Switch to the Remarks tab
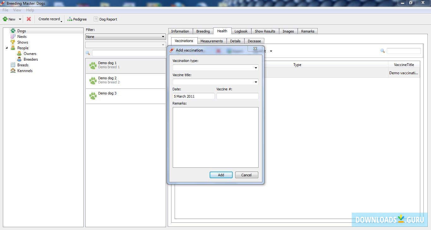 [x=308, y=31]
